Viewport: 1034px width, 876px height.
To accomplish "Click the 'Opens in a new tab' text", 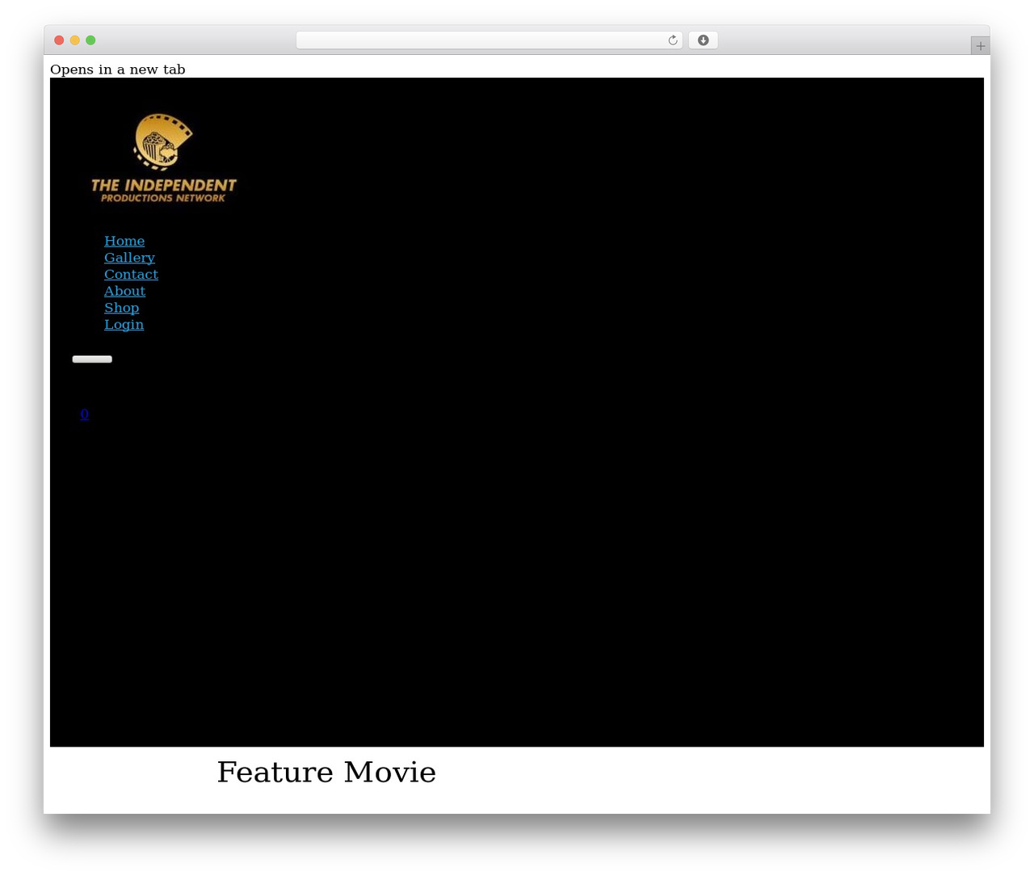I will (118, 69).
